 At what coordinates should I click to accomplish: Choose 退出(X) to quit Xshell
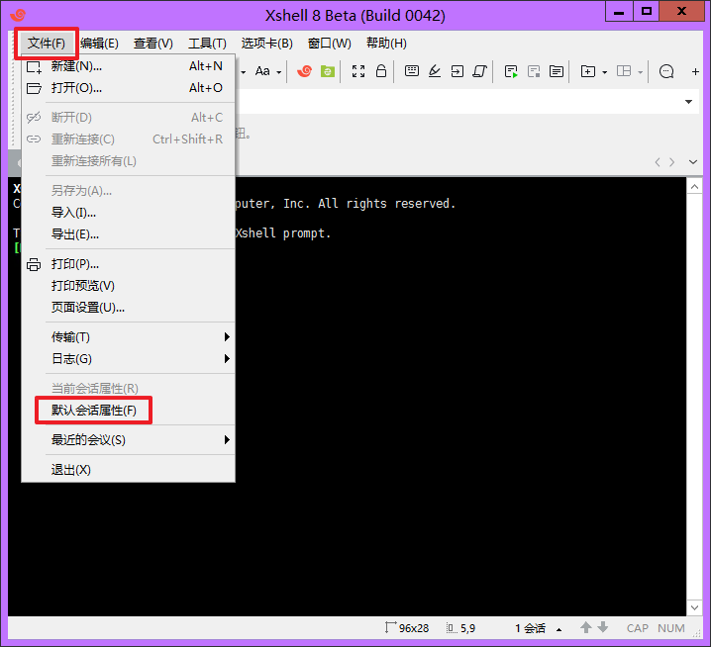[x=129, y=470]
